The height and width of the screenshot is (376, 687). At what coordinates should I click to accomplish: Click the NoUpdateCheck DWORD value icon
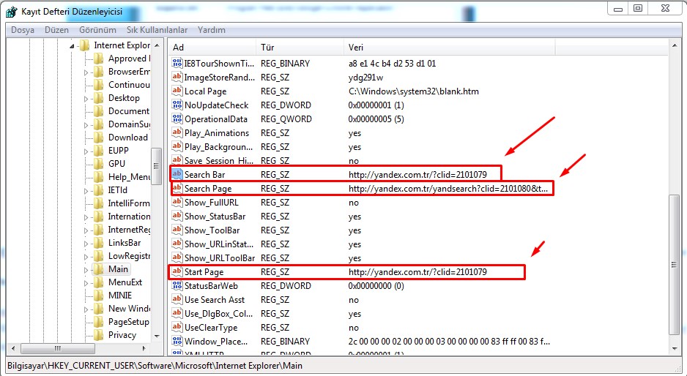coord(177,105)
